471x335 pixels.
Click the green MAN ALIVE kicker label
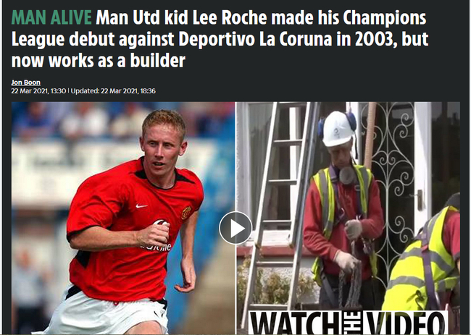coord(51,17)
